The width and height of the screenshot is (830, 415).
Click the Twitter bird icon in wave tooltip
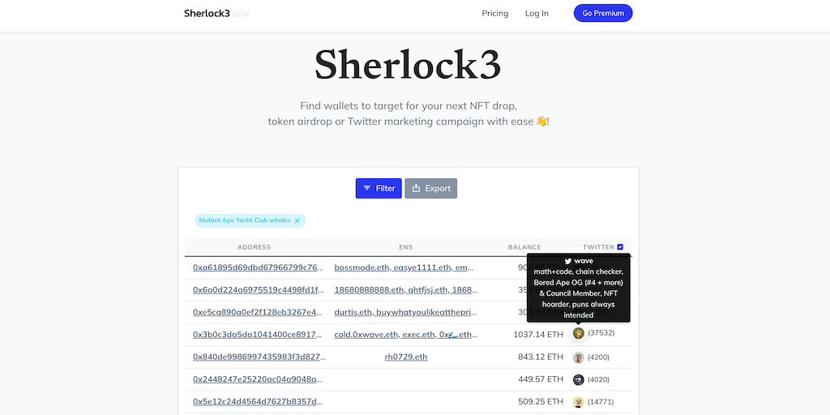coord(568,261)
